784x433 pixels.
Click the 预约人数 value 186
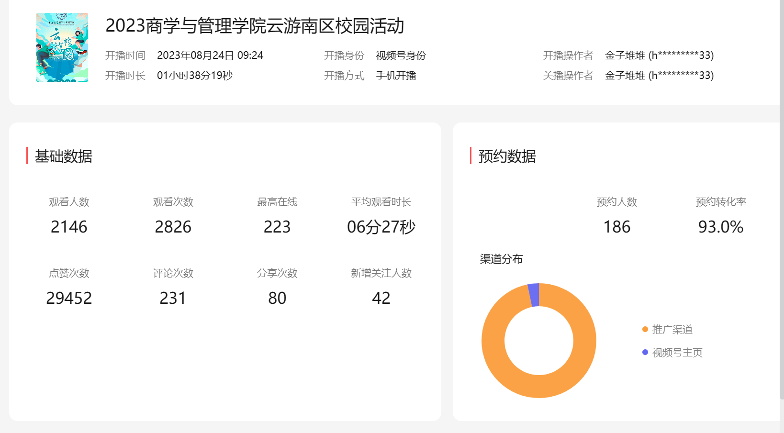click(616, 227)
